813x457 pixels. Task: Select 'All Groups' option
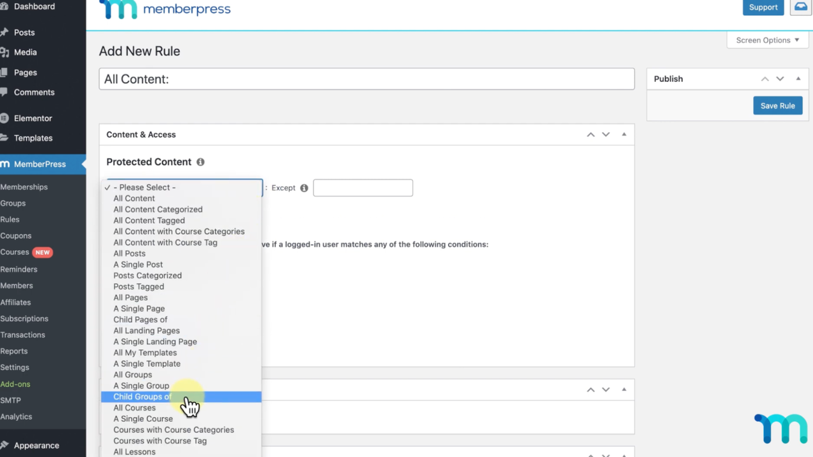tap(181, 374)
